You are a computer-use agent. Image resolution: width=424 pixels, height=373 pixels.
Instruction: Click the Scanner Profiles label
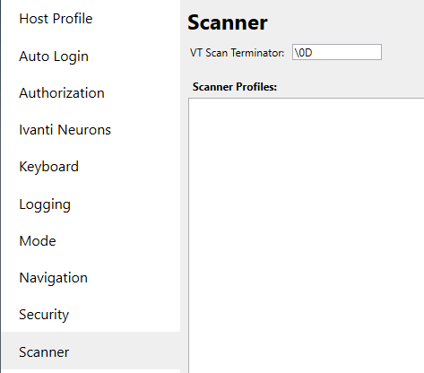coord(235,87)
